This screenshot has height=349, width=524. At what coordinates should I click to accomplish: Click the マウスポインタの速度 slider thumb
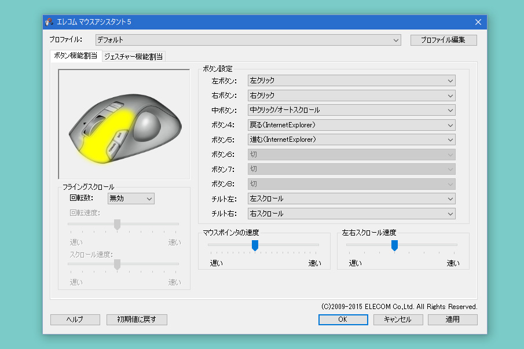tap(255, 245)
